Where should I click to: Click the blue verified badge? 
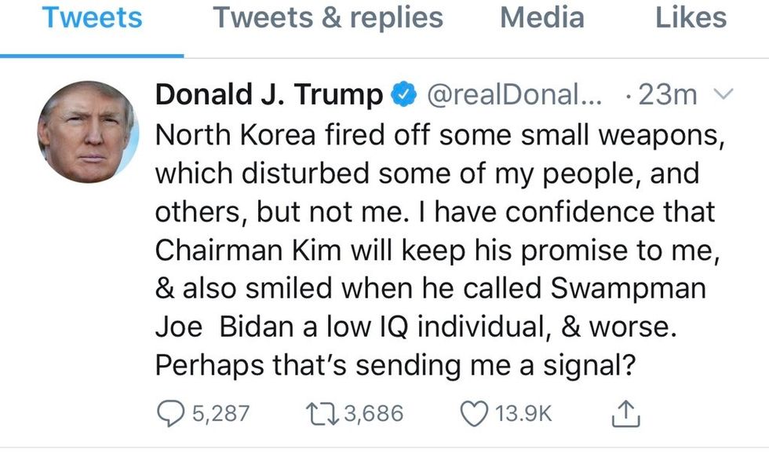pyautogui.click(x=403, y=97)
